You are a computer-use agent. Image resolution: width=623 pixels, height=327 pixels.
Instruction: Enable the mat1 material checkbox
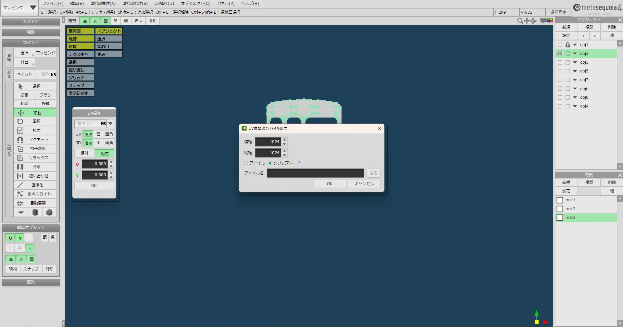click(560, 200)
